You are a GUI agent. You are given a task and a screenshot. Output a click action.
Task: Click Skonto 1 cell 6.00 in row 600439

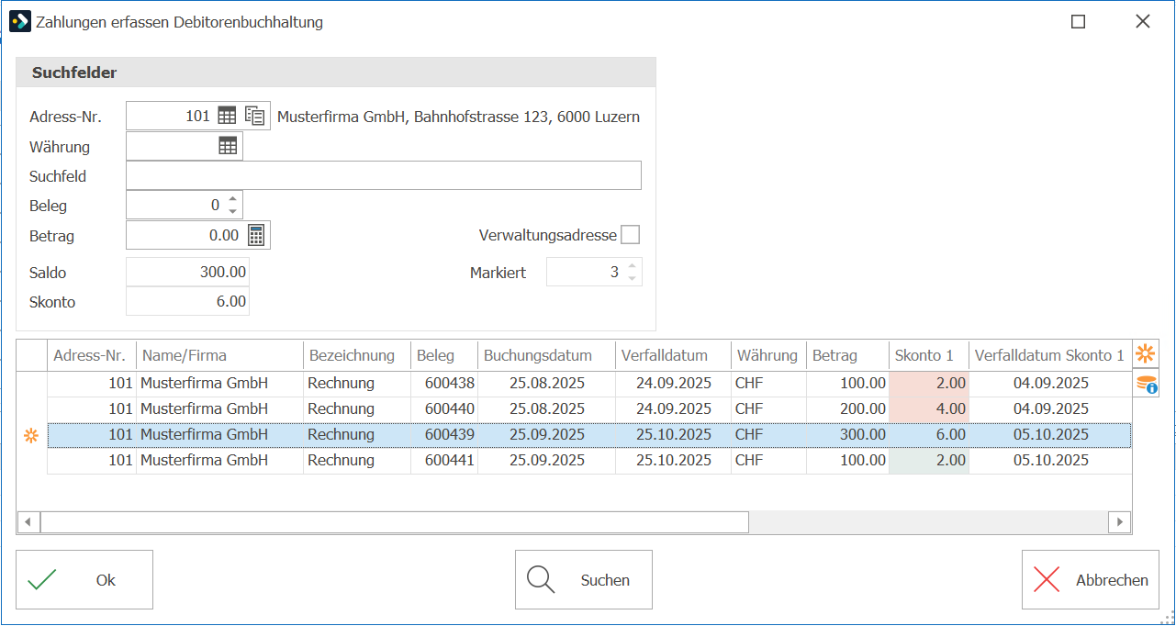929,435
